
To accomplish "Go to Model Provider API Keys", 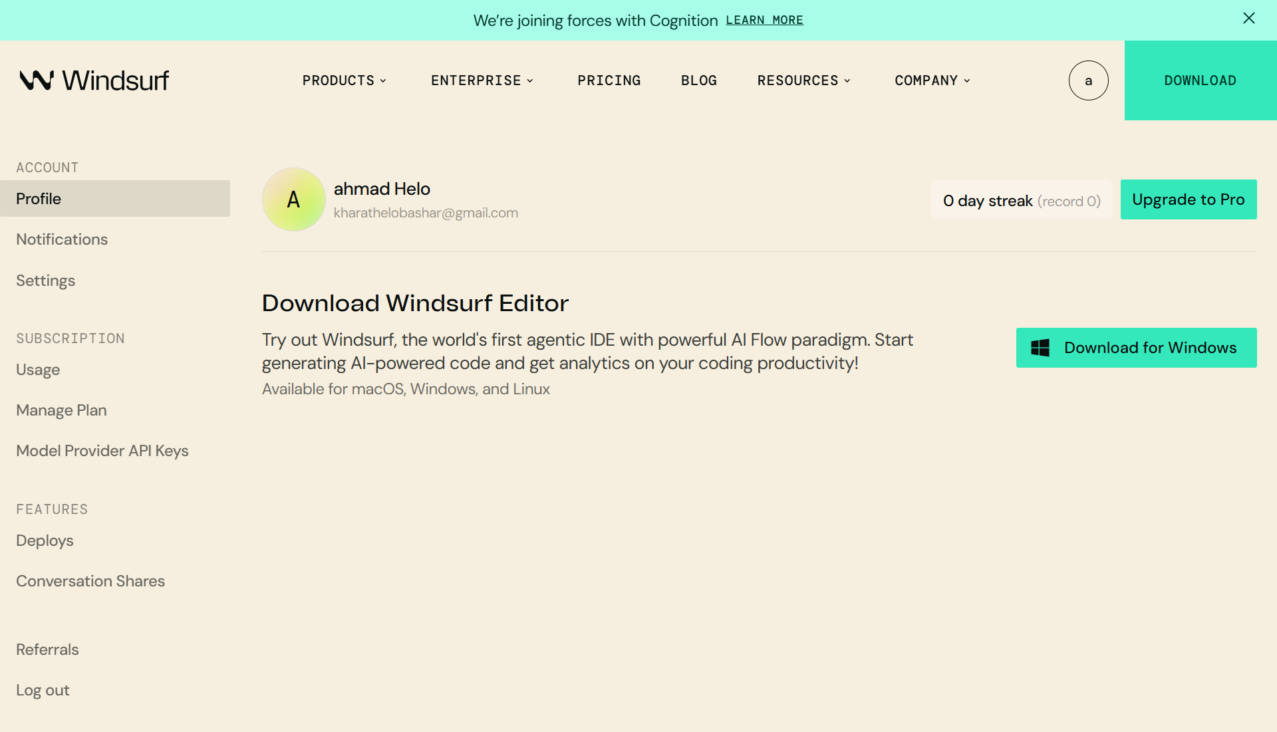I will pos(102,451).
